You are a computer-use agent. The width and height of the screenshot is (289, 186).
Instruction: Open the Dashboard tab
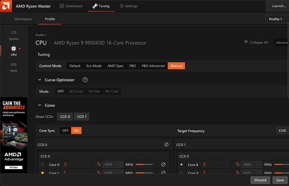click(71, 6)
